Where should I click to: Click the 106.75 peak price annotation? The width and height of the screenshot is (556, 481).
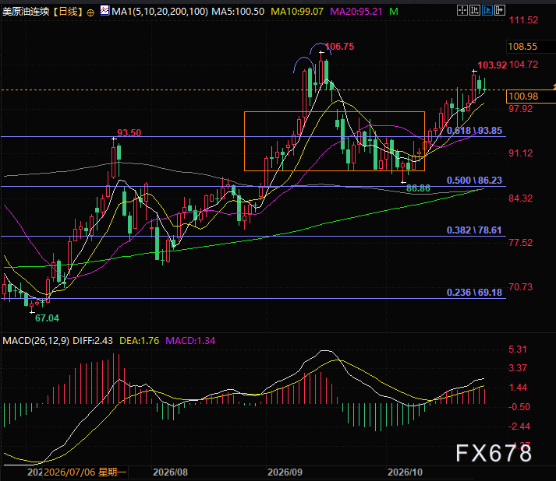[x=340, y=47]
